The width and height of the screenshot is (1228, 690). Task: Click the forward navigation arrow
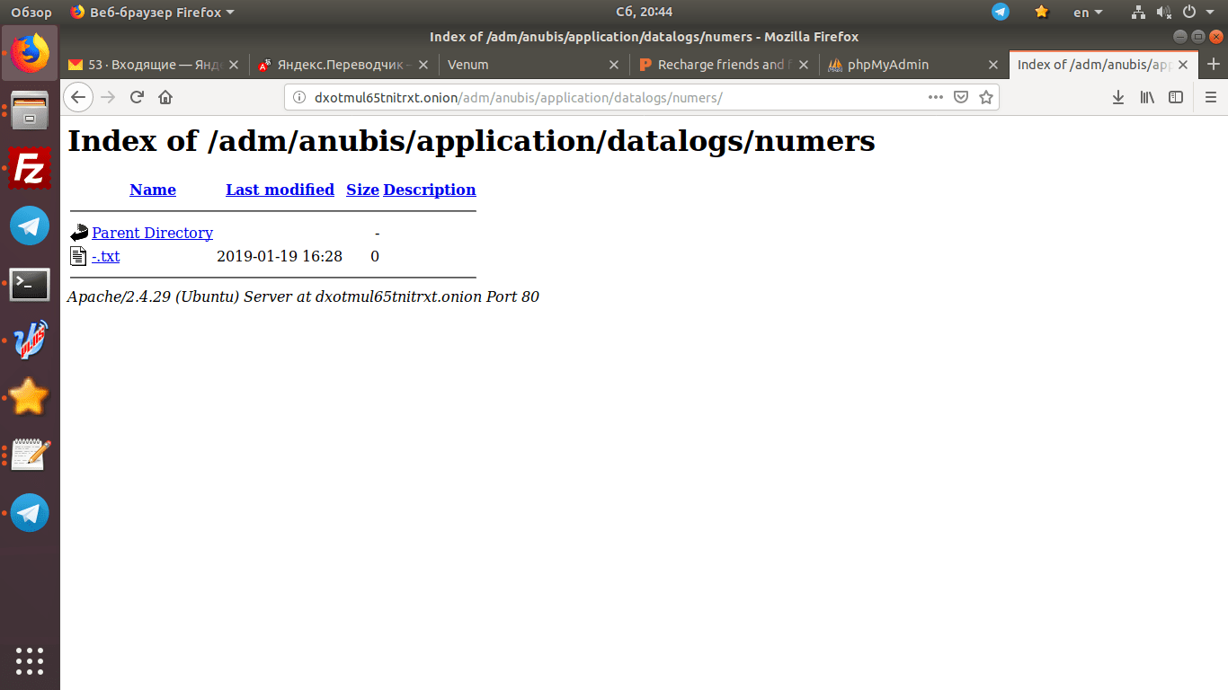(109, 97)
